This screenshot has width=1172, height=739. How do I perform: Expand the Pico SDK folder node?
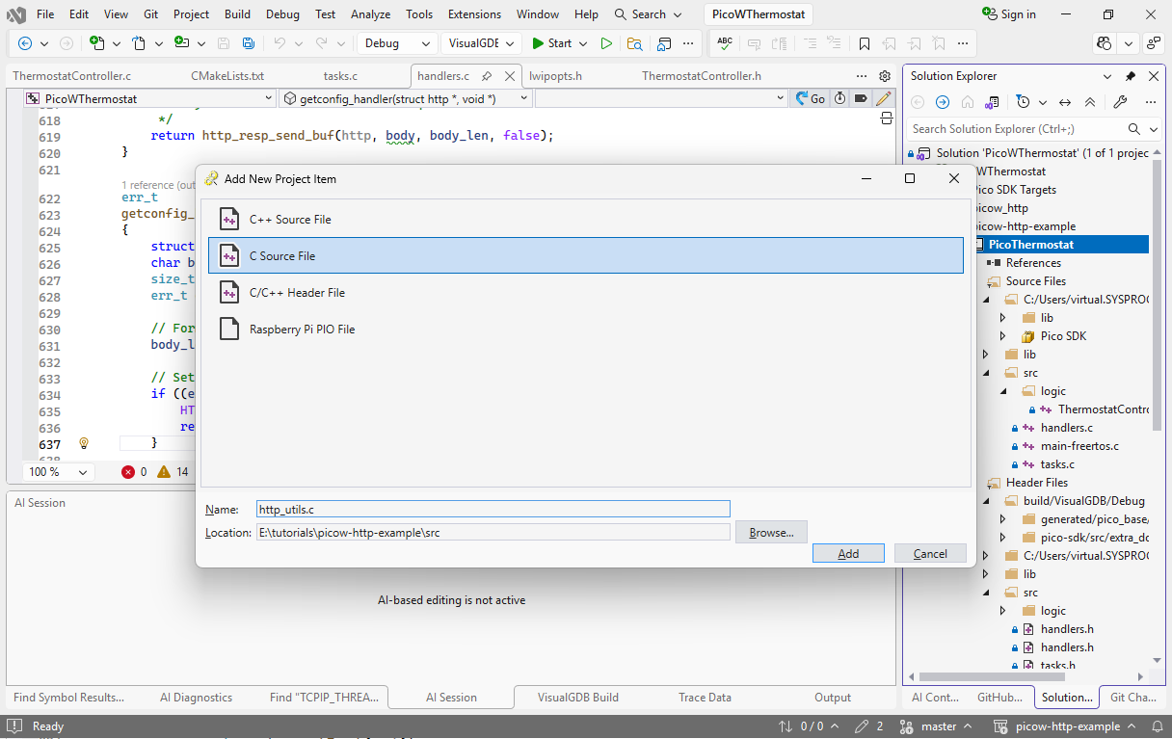(1003, 336)
